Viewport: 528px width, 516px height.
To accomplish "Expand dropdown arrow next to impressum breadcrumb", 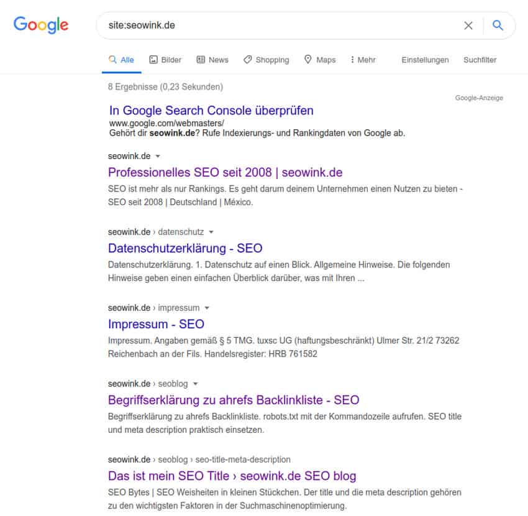I will point(207,308).
